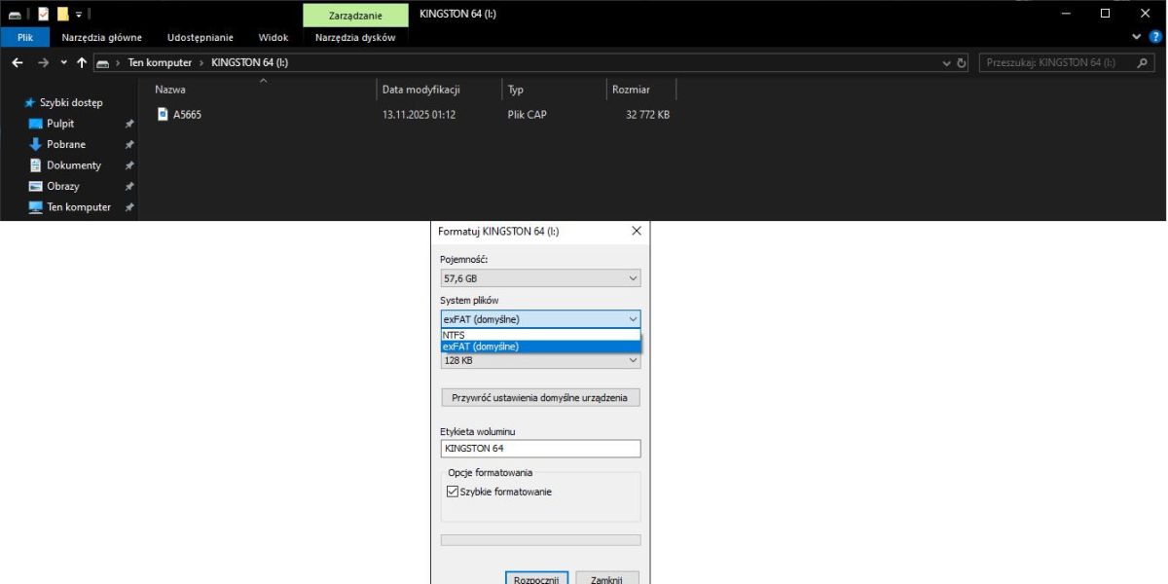Open the address bar history dropdown

(x=947, y=62)
